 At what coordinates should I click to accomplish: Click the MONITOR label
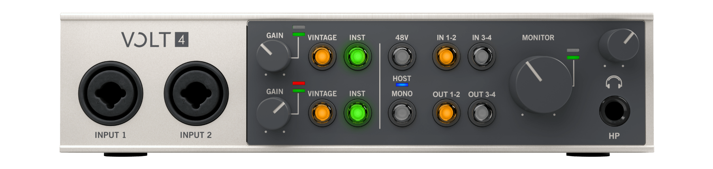click(x=538, y=38)
